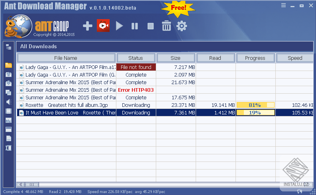Viewport: 316px width, 195px height.
Task: Select the program window sidebar icon
Action: [x=8, y=129]
